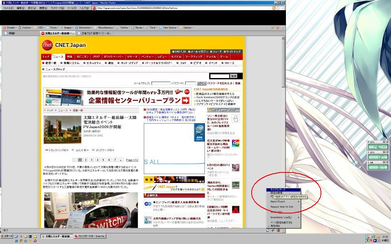Image resolution: width=391 pixels, height=244 pixels.
Task: Open the ゲーム navigation tab
Action: tap(224, 57)
